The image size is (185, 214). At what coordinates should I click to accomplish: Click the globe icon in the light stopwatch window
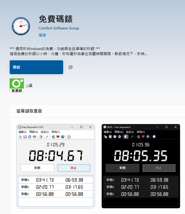[x=30, y=137]
